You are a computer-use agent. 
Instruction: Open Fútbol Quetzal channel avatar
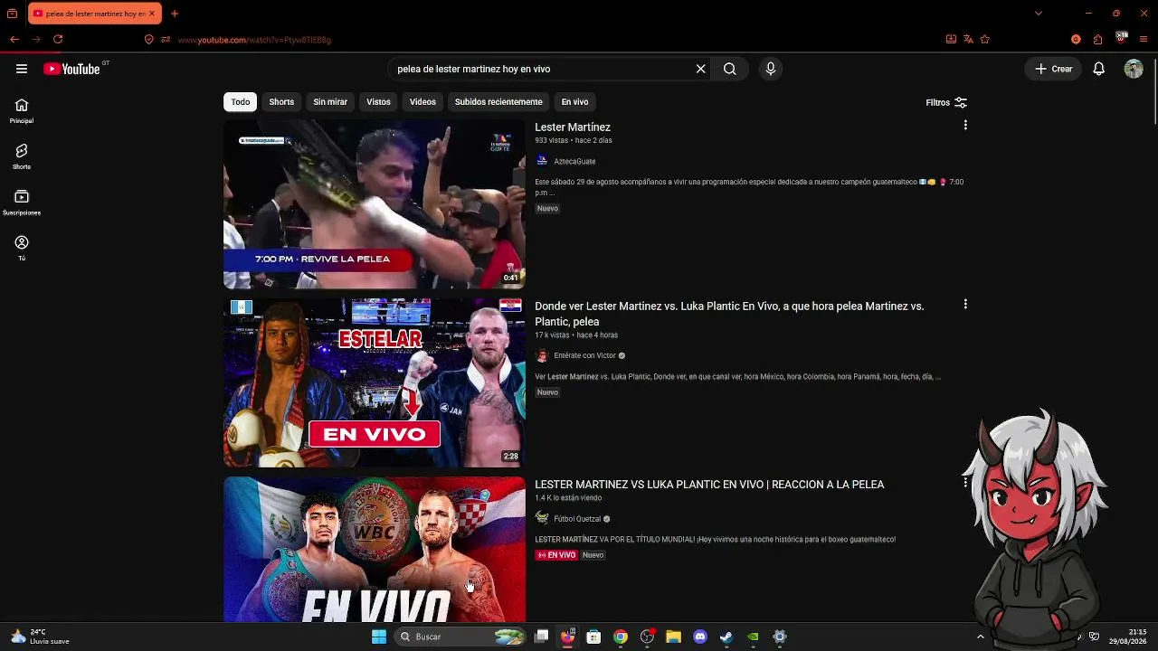tap(542, 518)
